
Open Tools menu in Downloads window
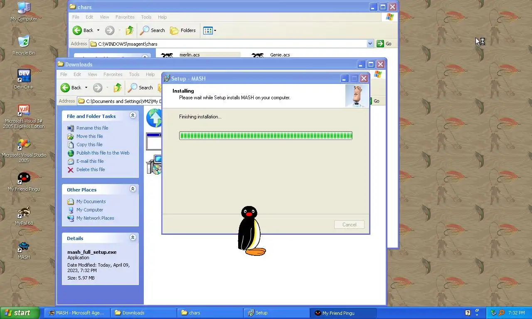click(134, 74)
